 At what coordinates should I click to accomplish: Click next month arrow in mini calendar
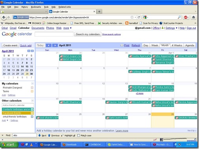[32, 51]
